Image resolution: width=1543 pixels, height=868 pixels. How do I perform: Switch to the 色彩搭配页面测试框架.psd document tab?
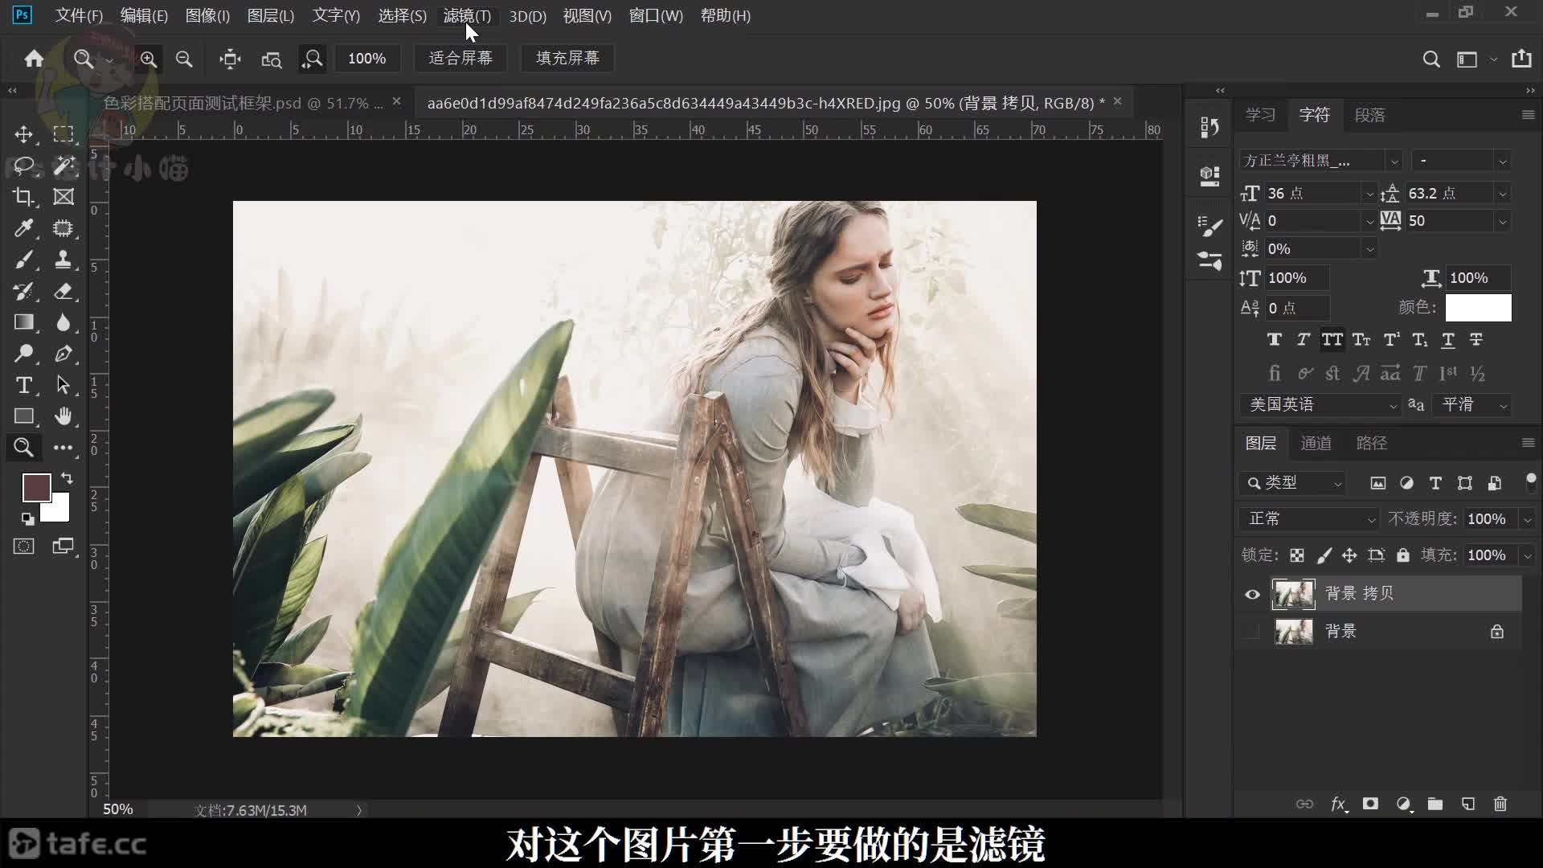244,103
